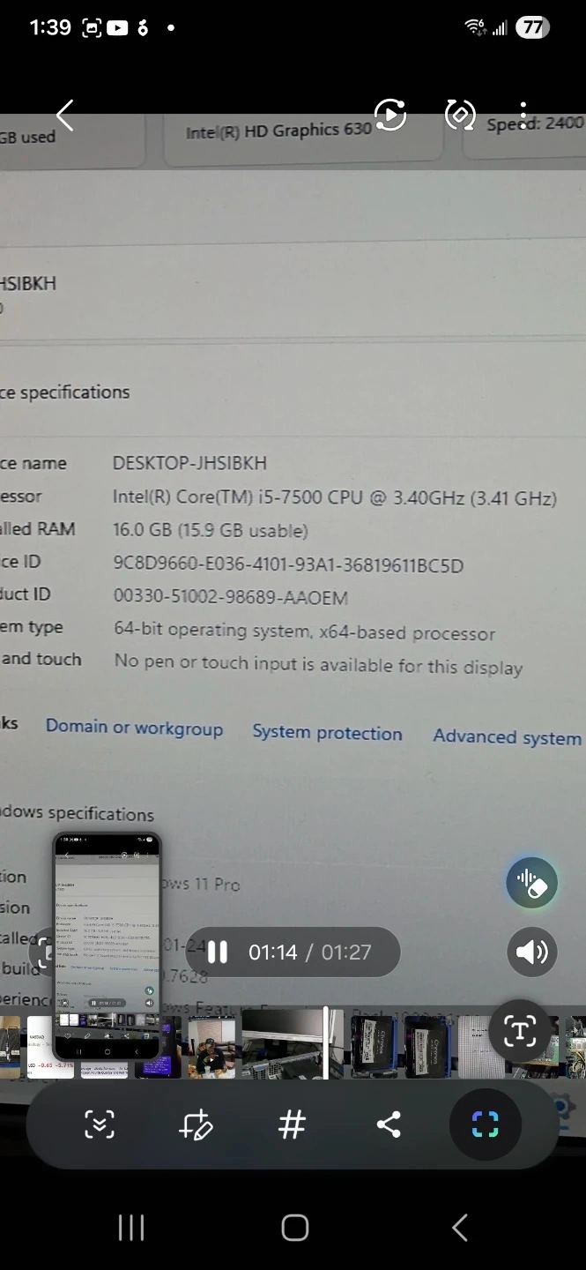Add hashtag tag to screenshot
The image size is (586, 1270).
[x=292, y=1124]
